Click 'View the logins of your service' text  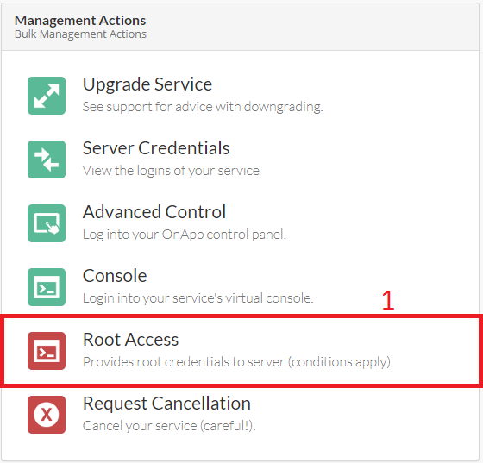click(171, 171)
